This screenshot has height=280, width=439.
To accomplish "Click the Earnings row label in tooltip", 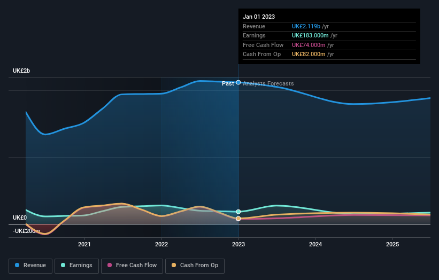I will tap(254, 35).
